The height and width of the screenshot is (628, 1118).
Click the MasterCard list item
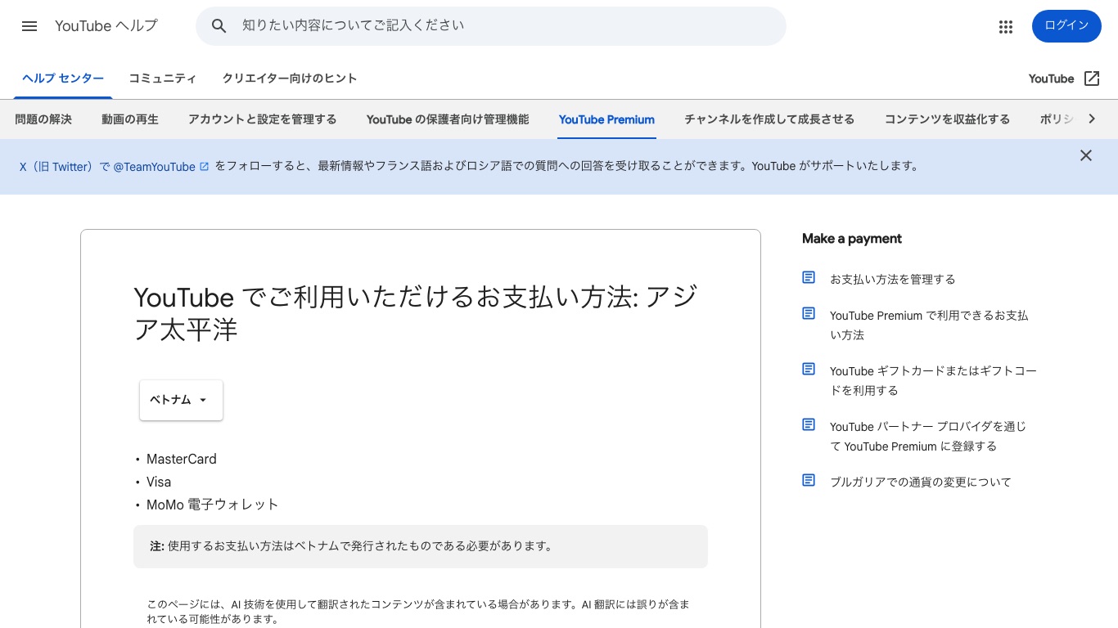[x=182, y=459]
